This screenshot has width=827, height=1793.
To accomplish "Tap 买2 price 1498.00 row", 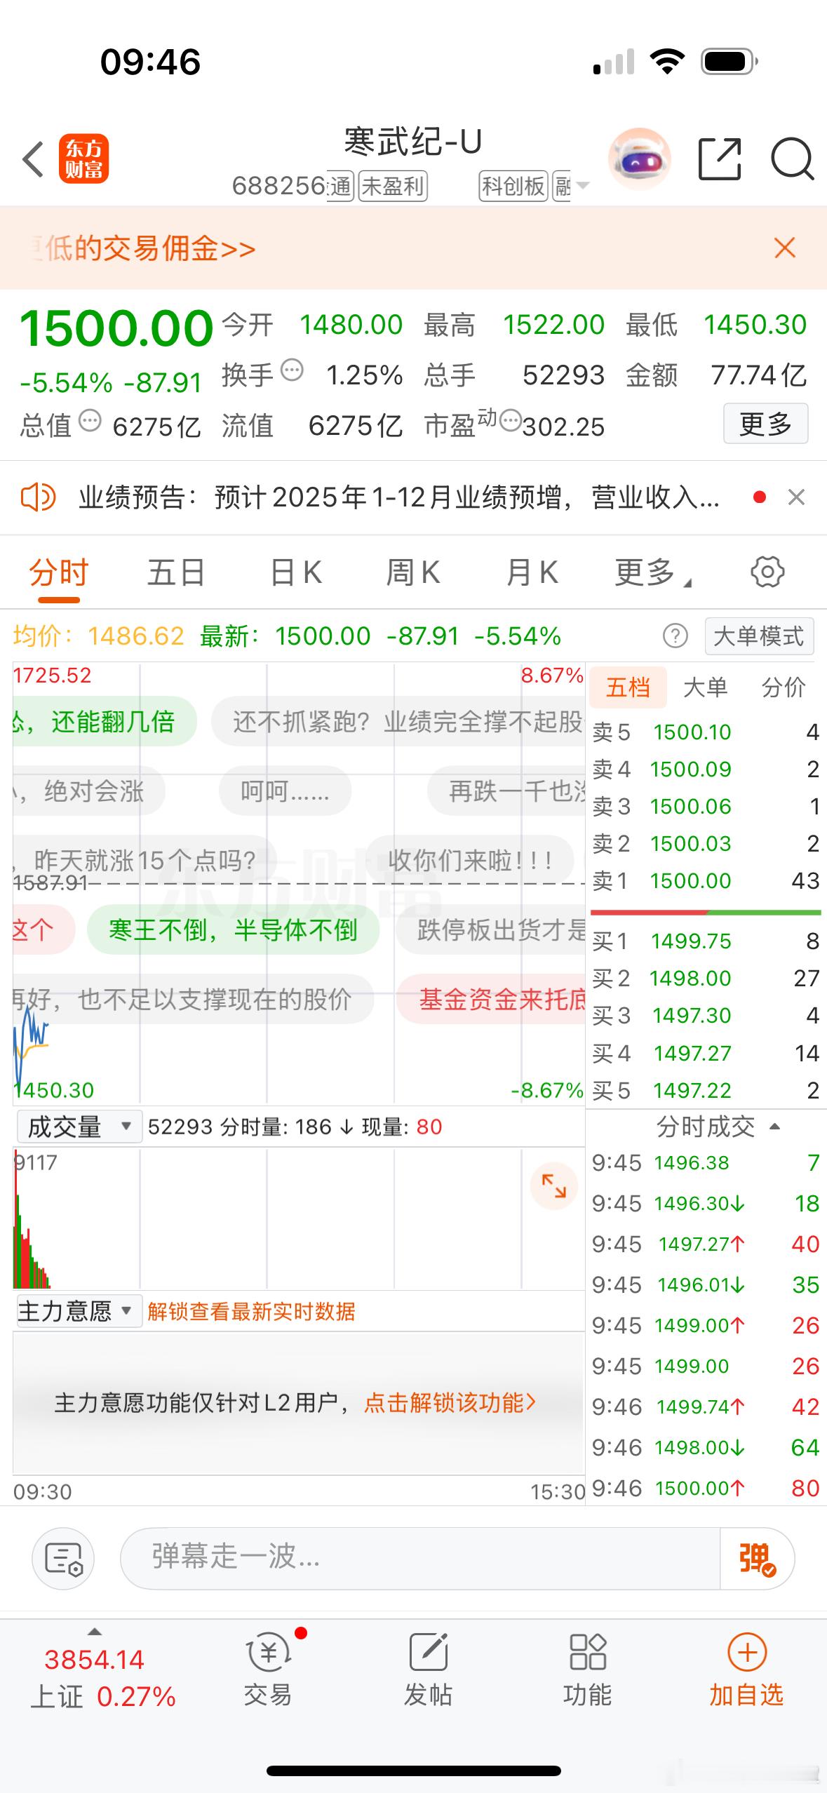I will point(706,978).
